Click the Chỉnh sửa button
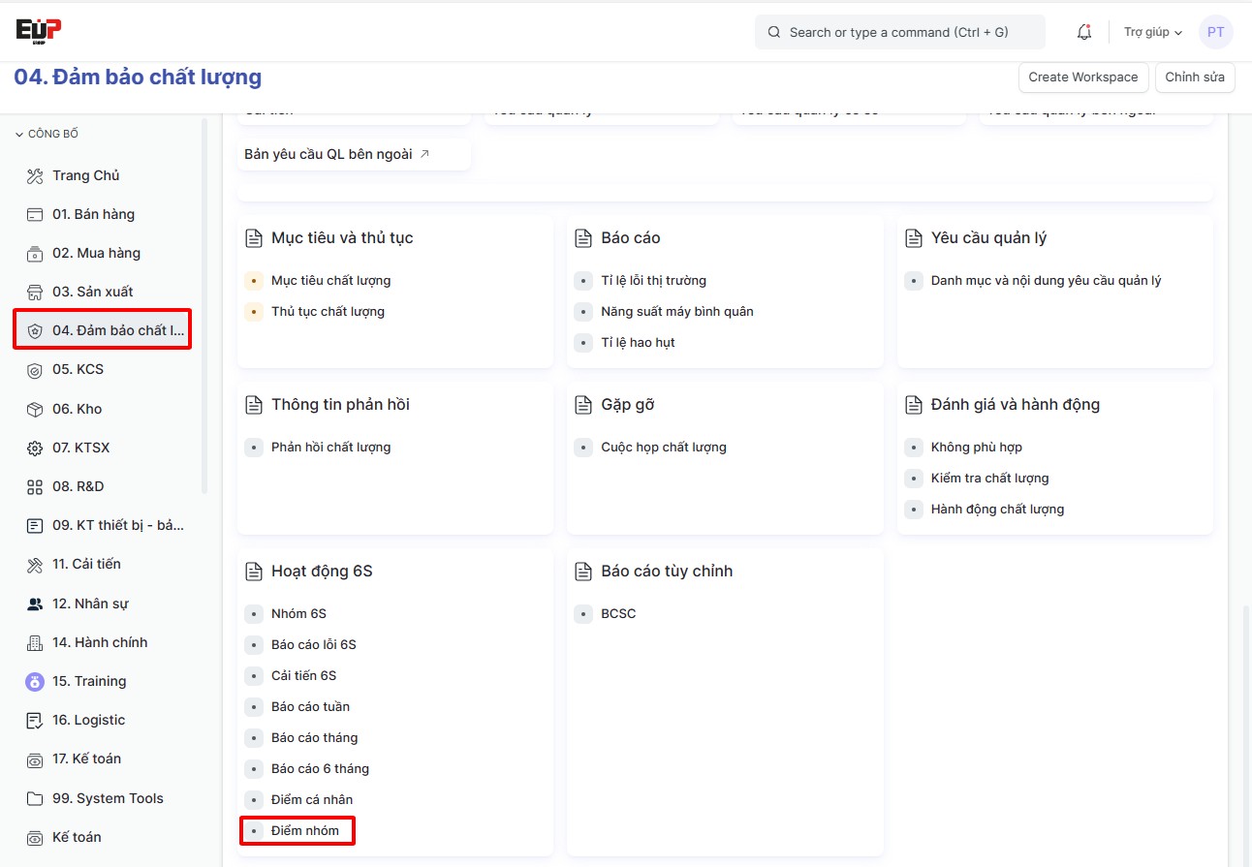The height and width of the screenshot is (867, 1252). (x=1194, y=77)
